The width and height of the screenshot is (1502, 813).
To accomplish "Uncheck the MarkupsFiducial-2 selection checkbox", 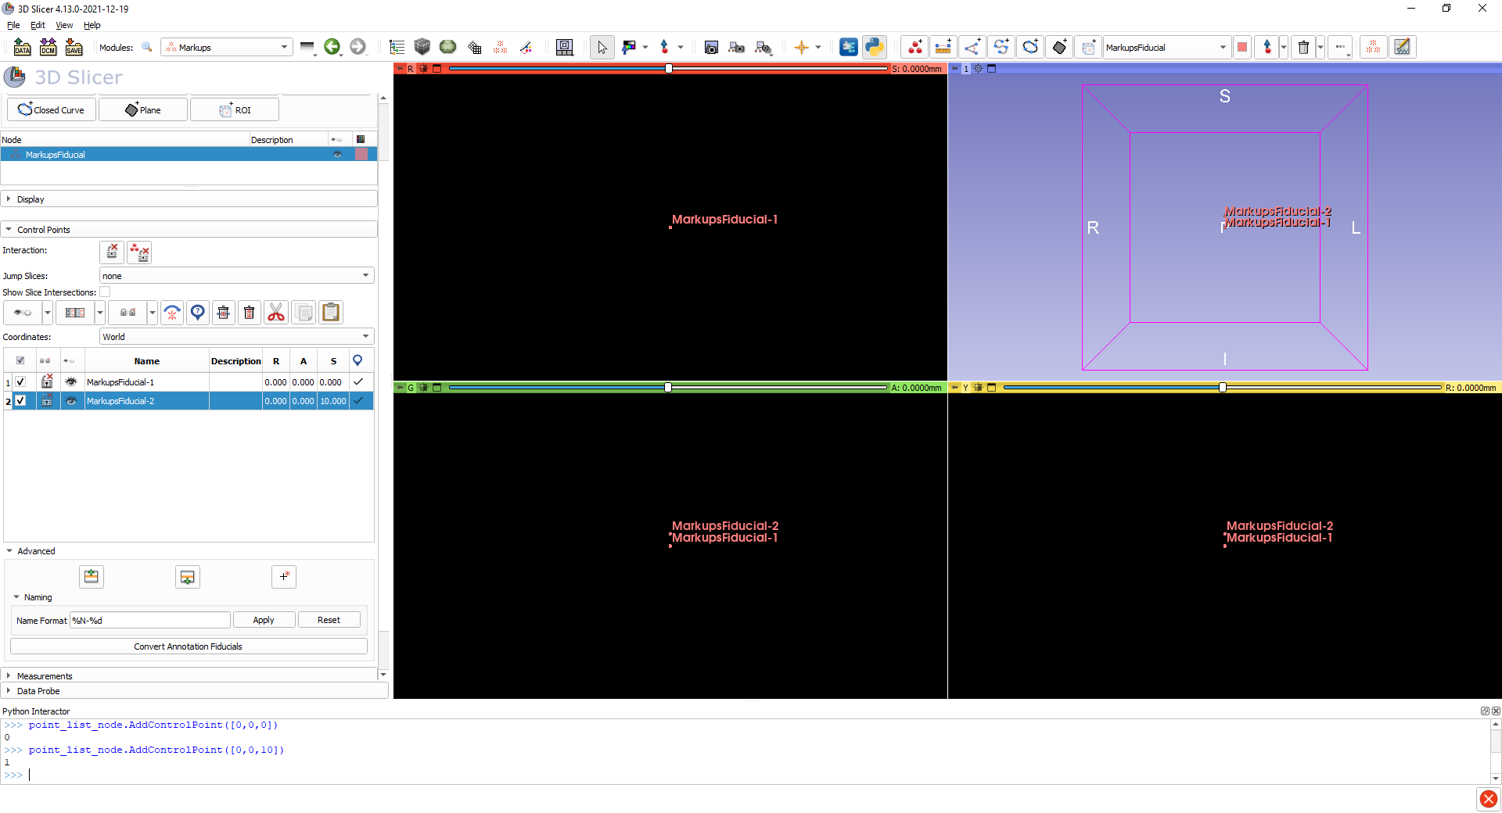I will (20, 401).
